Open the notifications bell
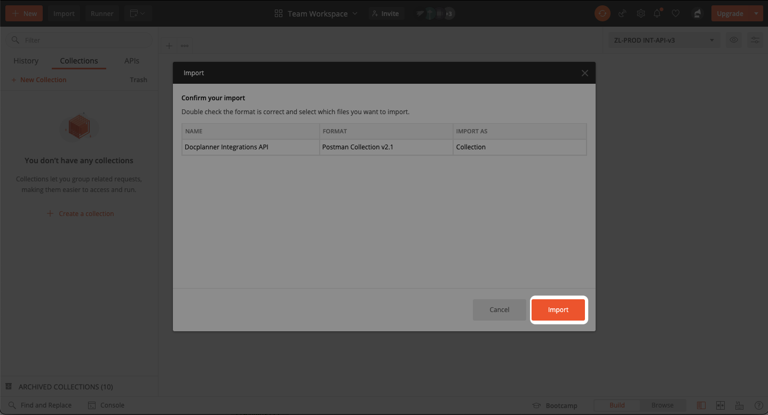The image size is (768, 415). click(658, 13)
